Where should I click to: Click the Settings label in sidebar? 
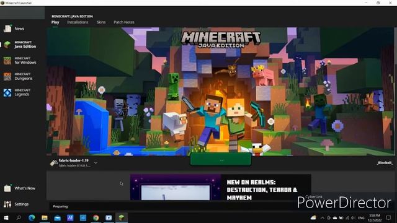tap(22, 204)
